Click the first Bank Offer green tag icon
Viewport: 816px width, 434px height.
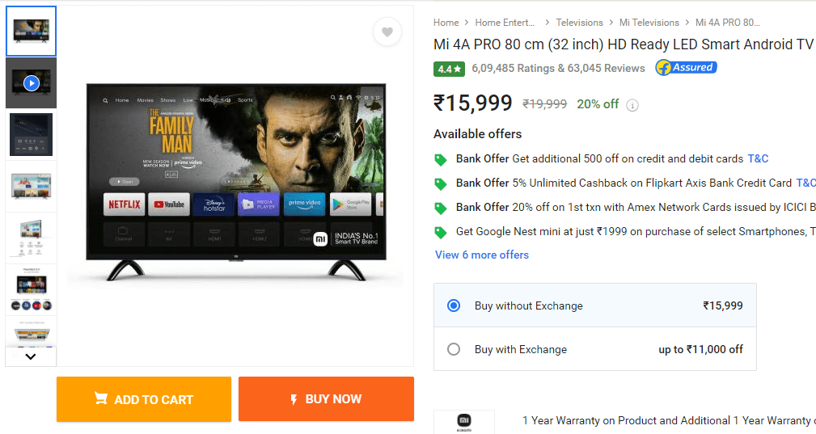pos(441,159)
